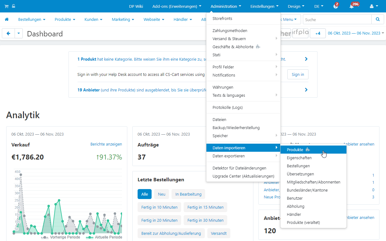
Task: Click the +4 storefronts button
Action: coord(318,33)
